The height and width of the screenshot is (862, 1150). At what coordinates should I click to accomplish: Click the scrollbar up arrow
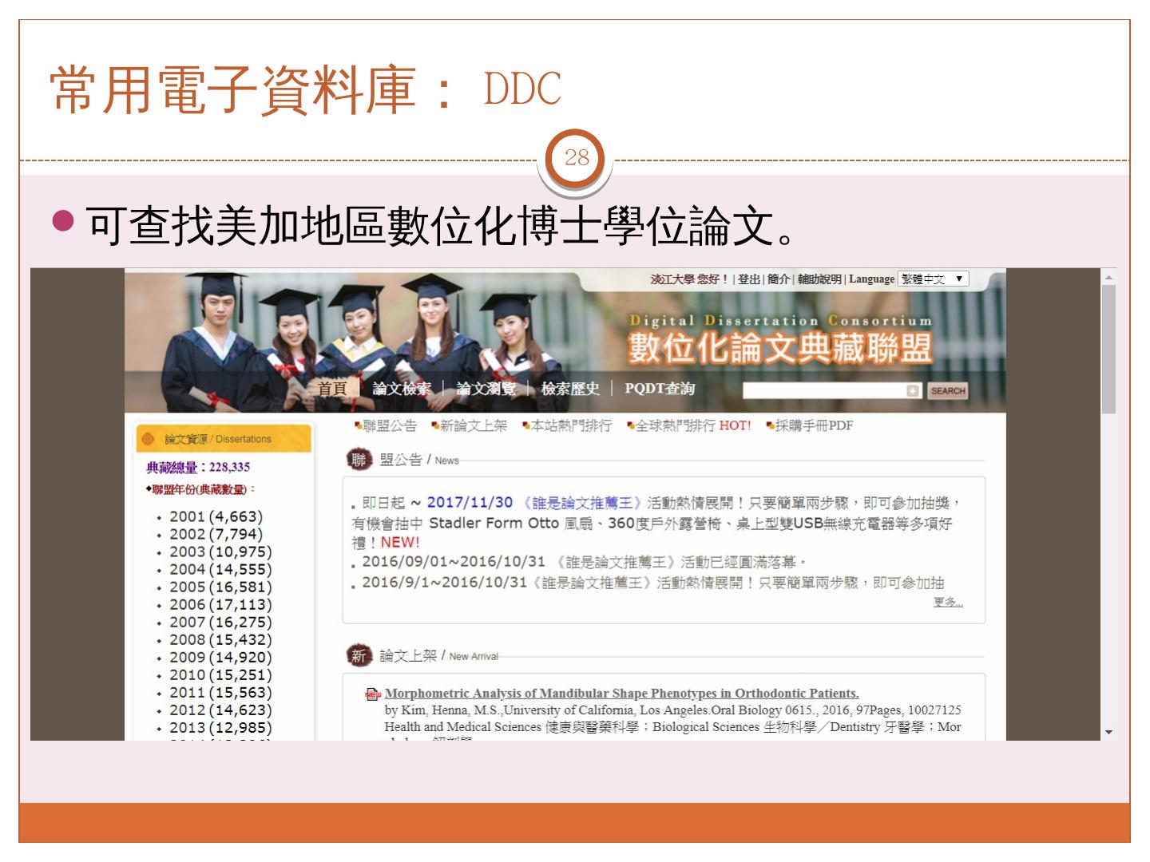click(x=1108, y=278)
